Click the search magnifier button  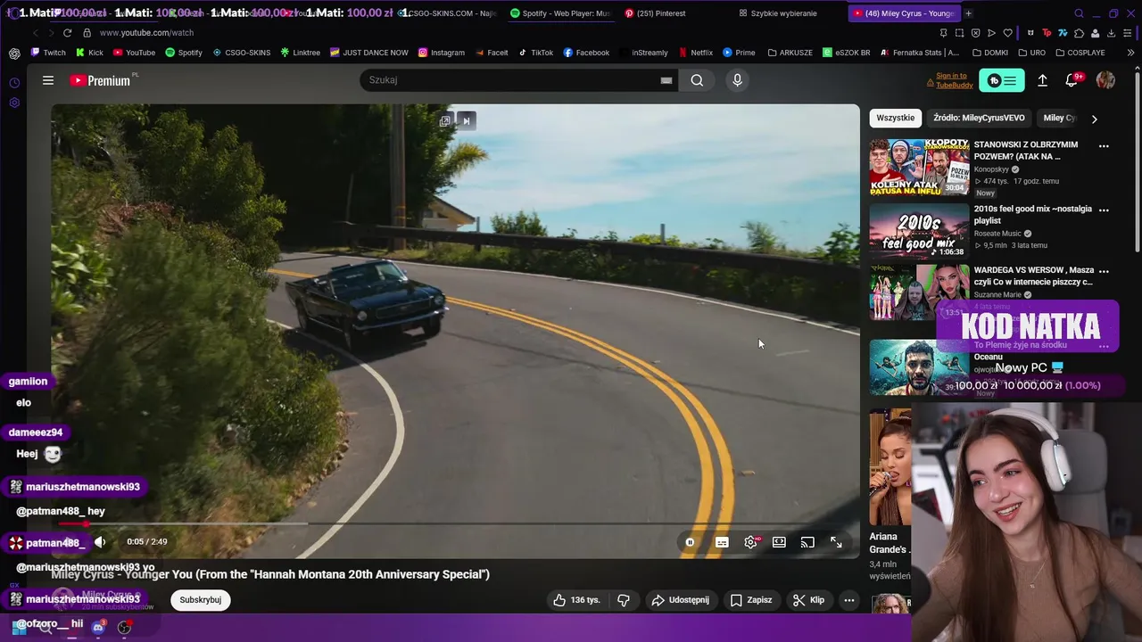tap(697, 80)
